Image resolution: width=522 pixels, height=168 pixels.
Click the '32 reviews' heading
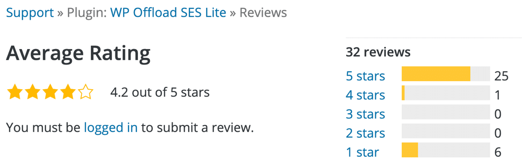pyautogui.click(x=378, y=52)
